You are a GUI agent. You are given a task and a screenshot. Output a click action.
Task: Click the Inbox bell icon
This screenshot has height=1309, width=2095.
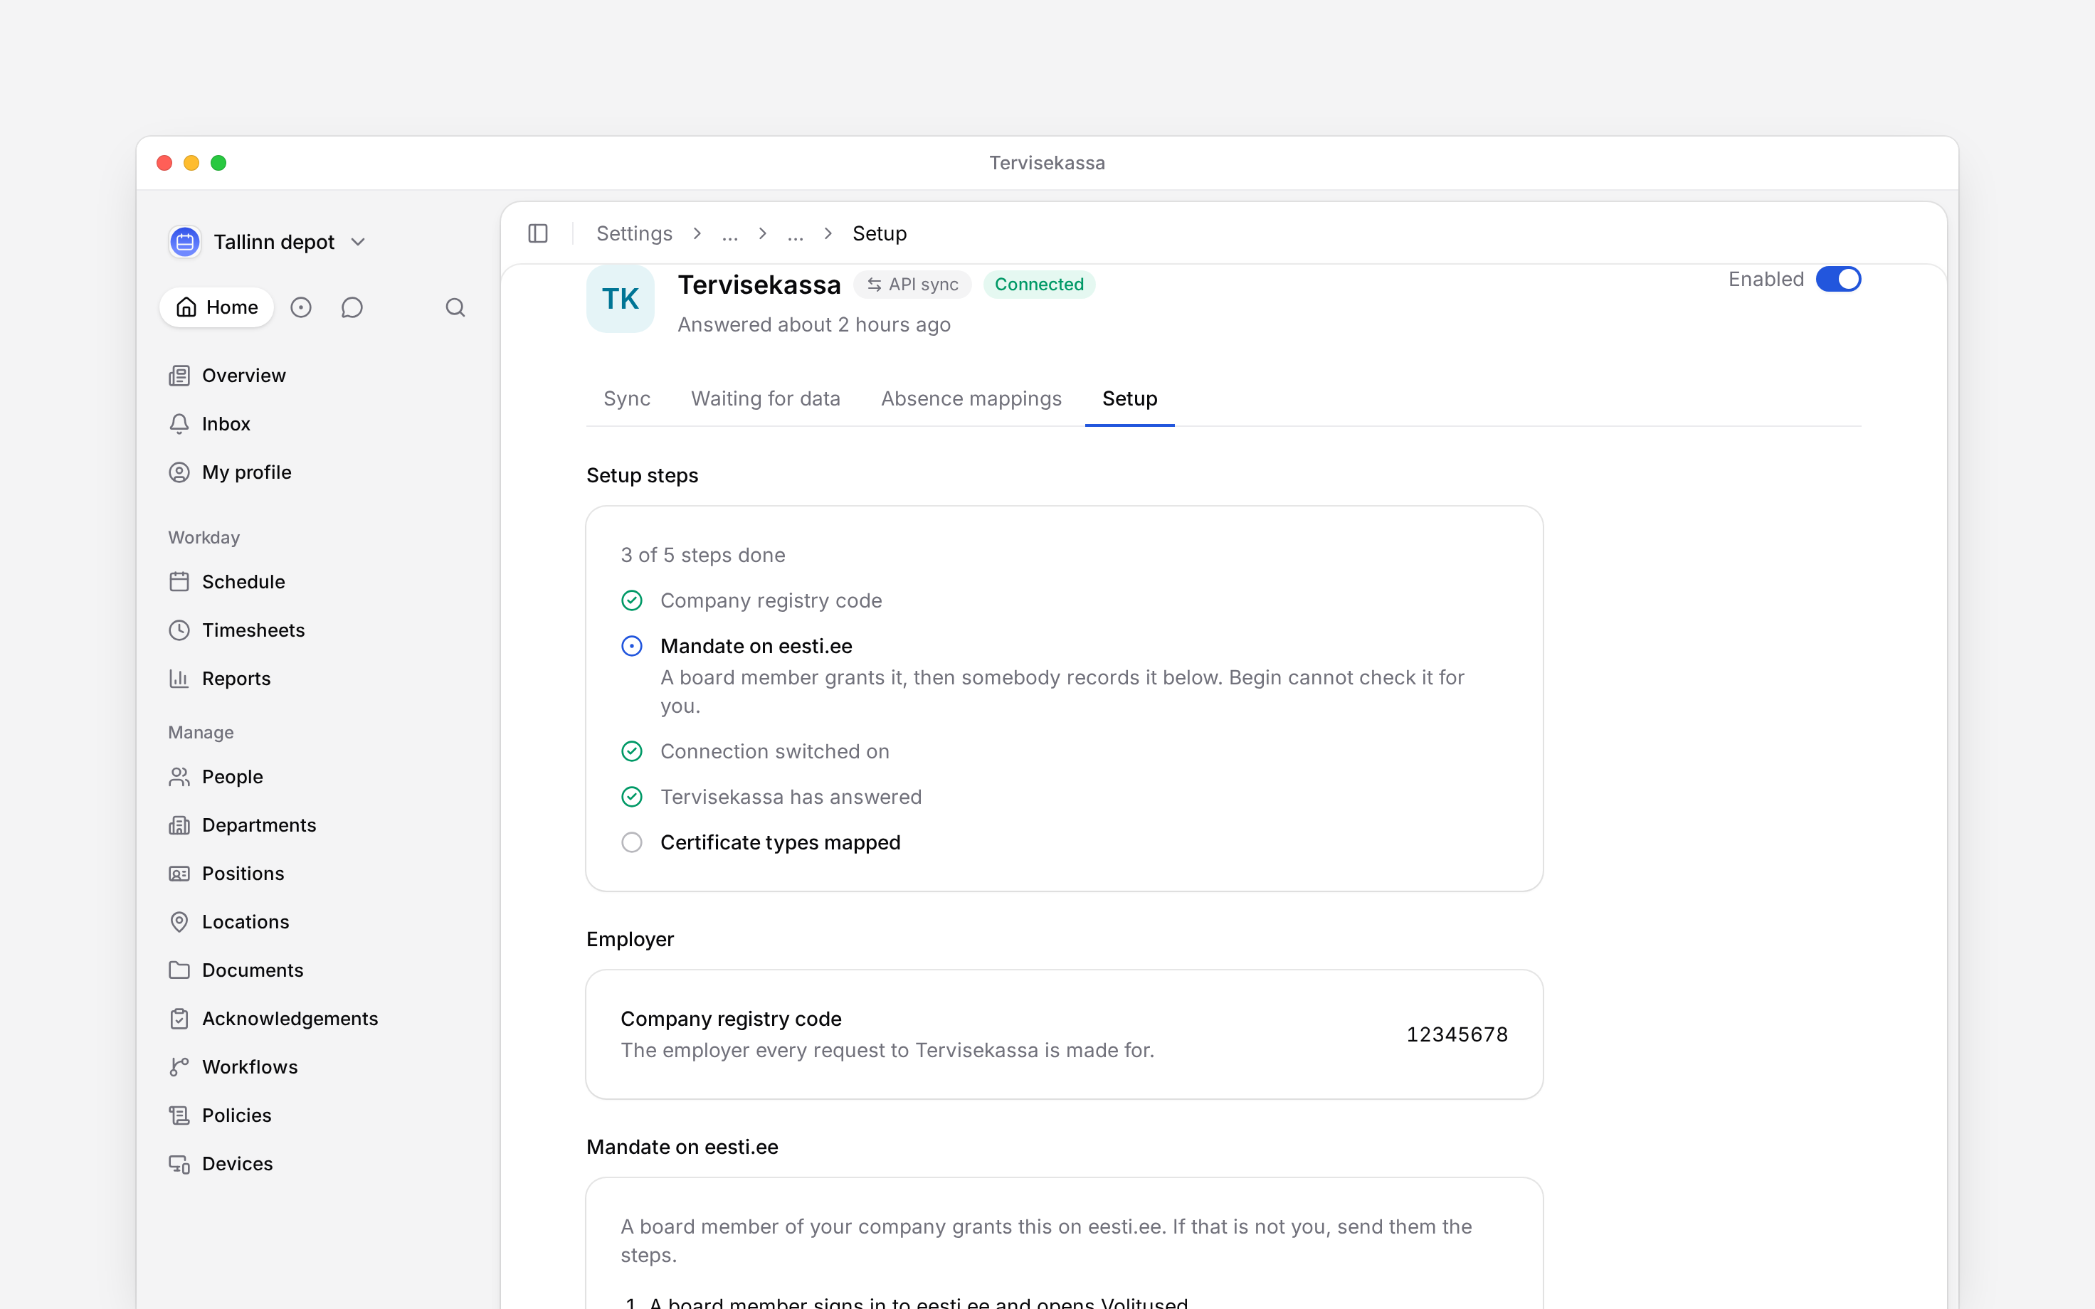(x=179, y=424)
